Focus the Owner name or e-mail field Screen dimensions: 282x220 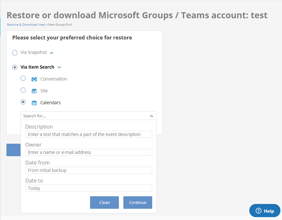[89, 152]
